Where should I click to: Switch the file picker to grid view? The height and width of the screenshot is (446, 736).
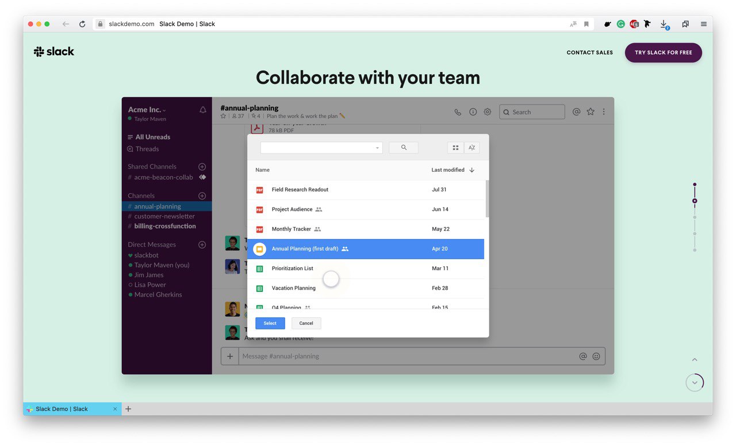coord(455,148)
